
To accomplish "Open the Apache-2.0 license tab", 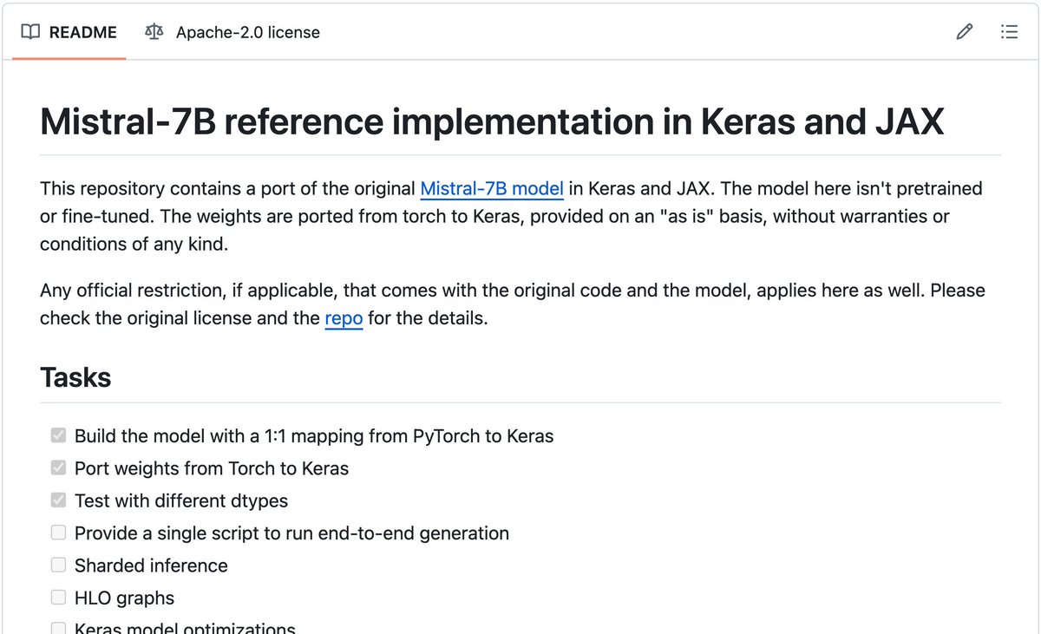I will coord(232,32).
